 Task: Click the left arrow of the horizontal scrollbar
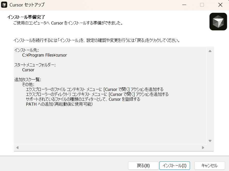[17, 147]
